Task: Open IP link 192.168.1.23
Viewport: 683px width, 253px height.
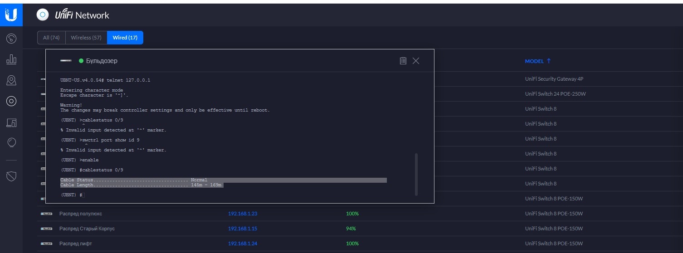Action: [x=243, y=214]
